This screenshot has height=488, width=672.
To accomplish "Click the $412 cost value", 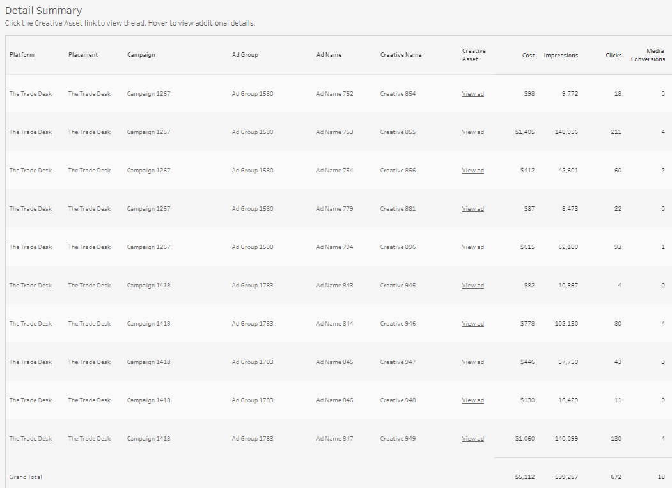I will point(527,171).
